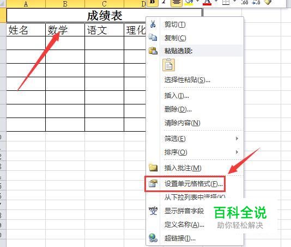Open the font color dropdown arrow

pos(216,2)
